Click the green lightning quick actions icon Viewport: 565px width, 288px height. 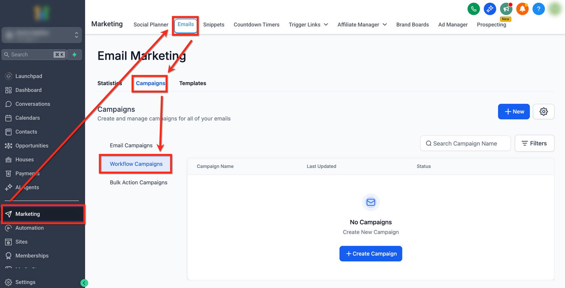point(74,54)
